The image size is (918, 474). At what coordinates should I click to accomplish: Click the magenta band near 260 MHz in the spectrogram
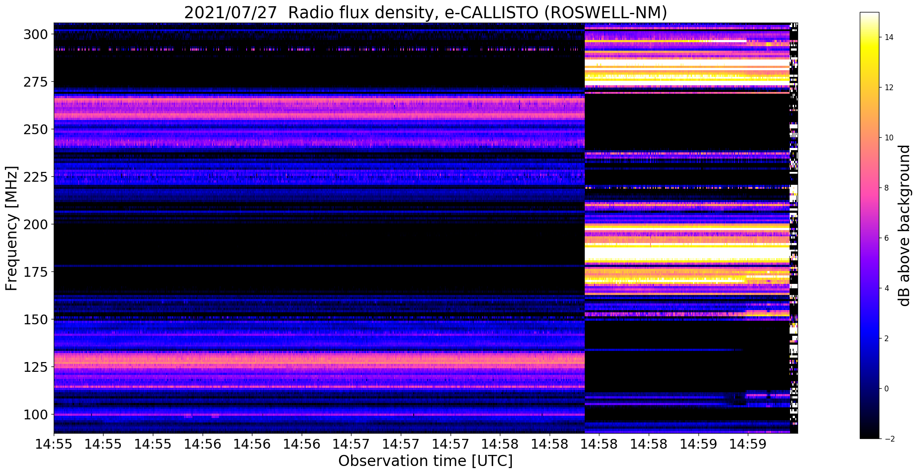(319, 109)
